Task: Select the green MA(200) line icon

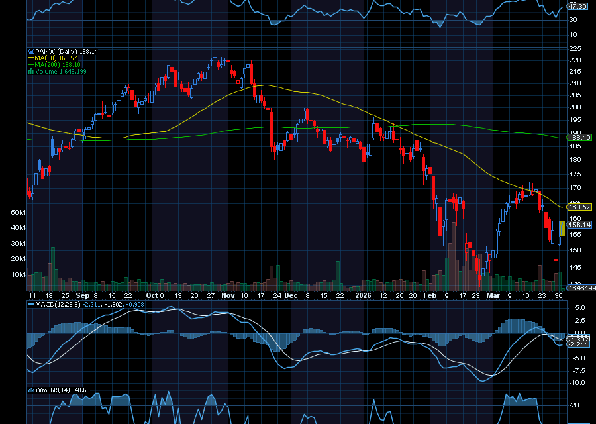Action: (x=30, y=64)
